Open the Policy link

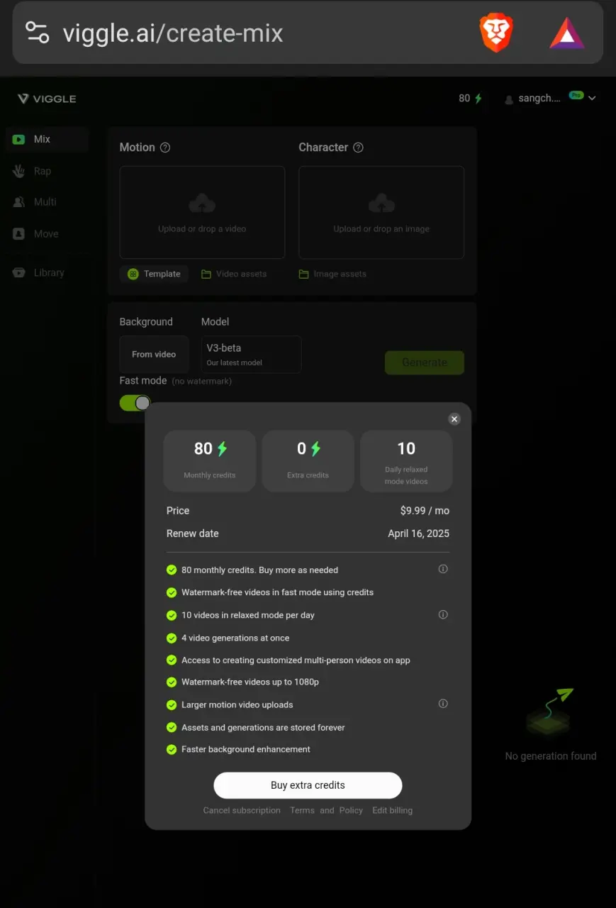click(351, 810)
